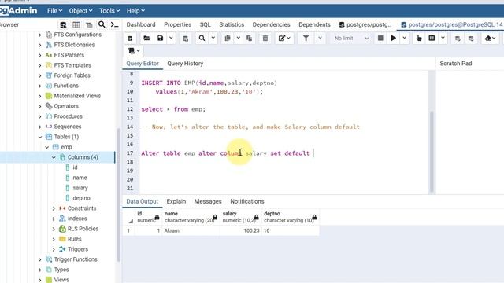The height and width of the screenshot is (283, 504).
Task: Click the 'Akram' name cell in results
Action: point(191,230)
